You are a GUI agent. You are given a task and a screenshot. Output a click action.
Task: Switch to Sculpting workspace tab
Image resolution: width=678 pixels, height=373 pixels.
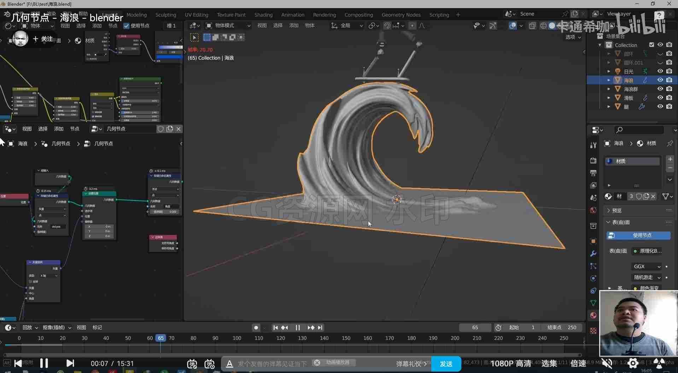166,15
